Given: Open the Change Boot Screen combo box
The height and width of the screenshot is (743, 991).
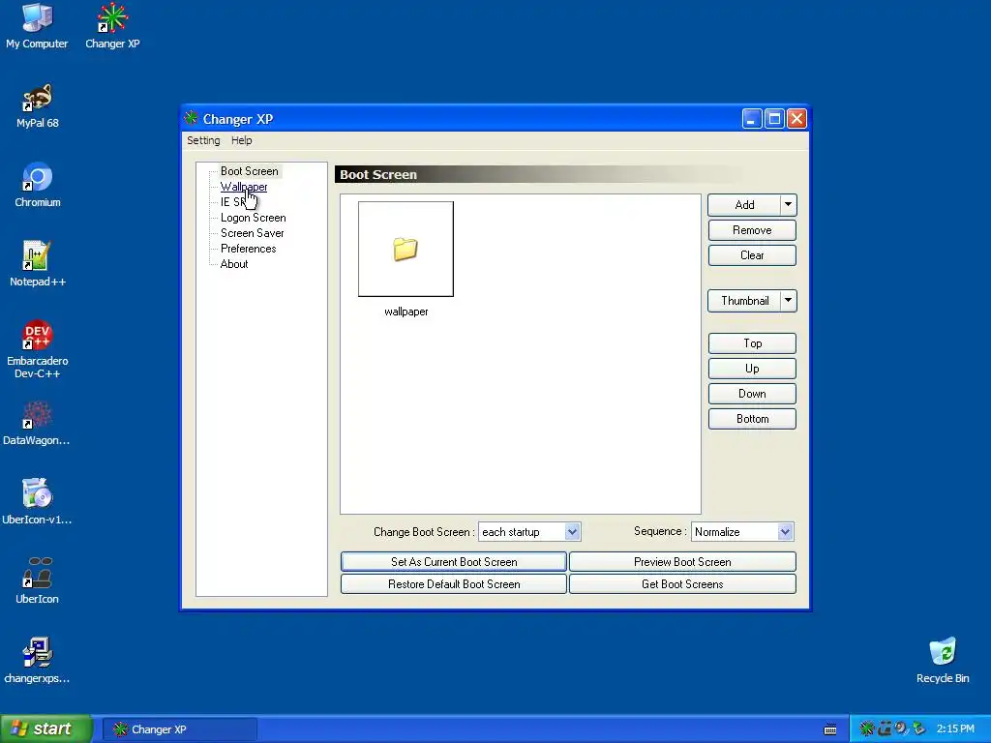Looking at the screenshot, I should [529, 532].
